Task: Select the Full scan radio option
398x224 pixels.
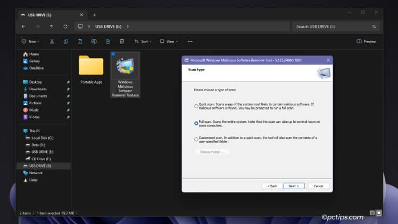Action: tap(196, 123)
